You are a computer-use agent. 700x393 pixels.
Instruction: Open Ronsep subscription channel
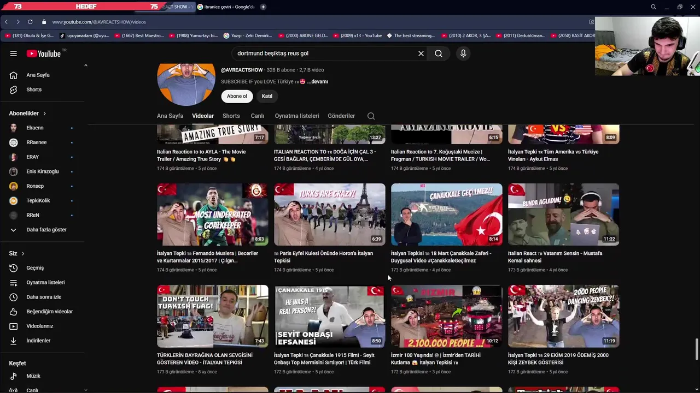[x=35, y=186]
